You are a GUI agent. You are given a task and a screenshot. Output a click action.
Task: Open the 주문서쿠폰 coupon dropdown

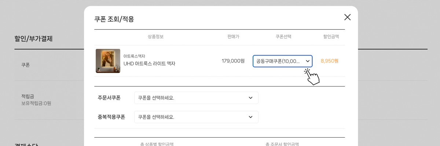196,98
